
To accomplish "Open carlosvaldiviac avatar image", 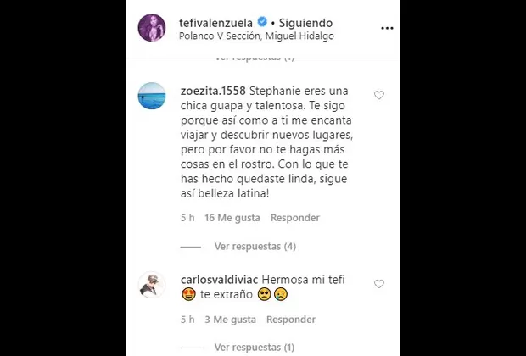I will tap(152, 285).
